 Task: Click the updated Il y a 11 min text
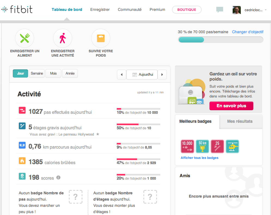coord(150,93)
